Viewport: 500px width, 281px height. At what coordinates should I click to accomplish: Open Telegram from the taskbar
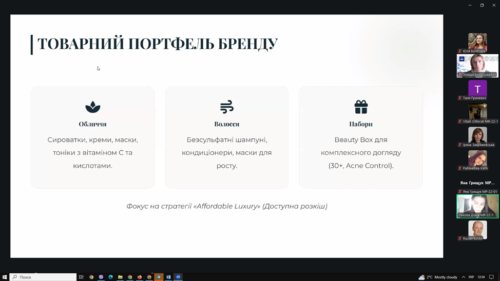click(159, 277)
